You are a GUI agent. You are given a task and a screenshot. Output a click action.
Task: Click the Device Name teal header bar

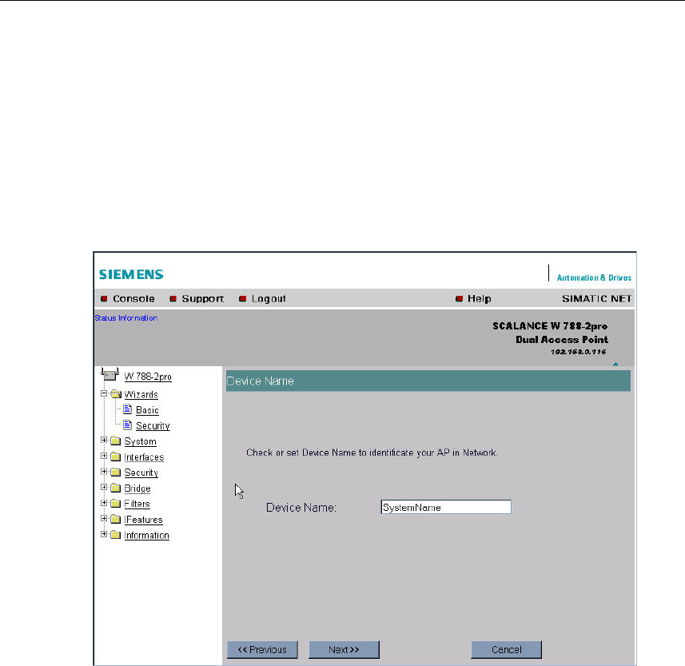(428, 381)
